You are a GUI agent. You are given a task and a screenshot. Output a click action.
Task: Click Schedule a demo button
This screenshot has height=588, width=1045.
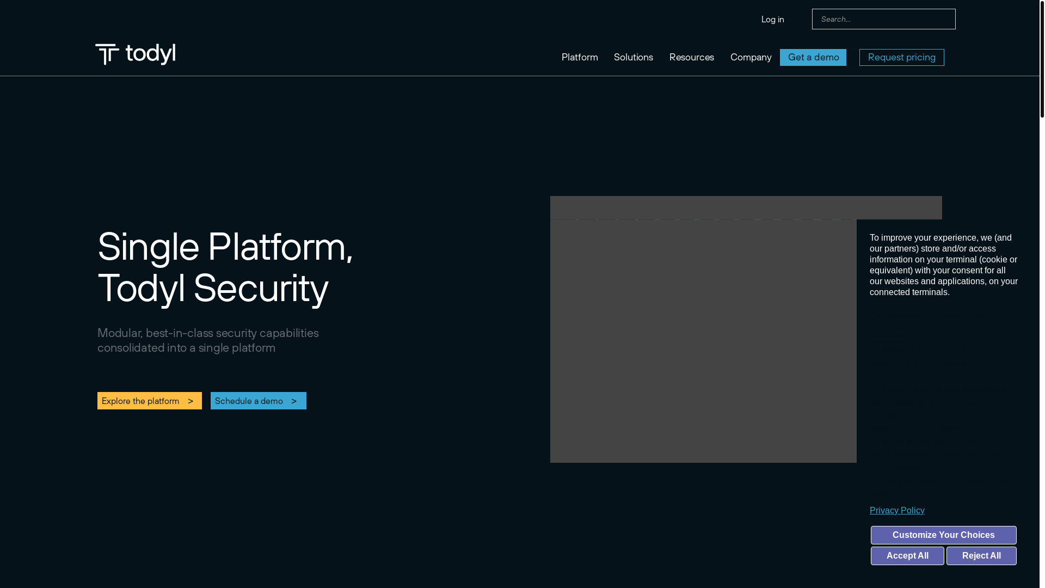[259, 401]
